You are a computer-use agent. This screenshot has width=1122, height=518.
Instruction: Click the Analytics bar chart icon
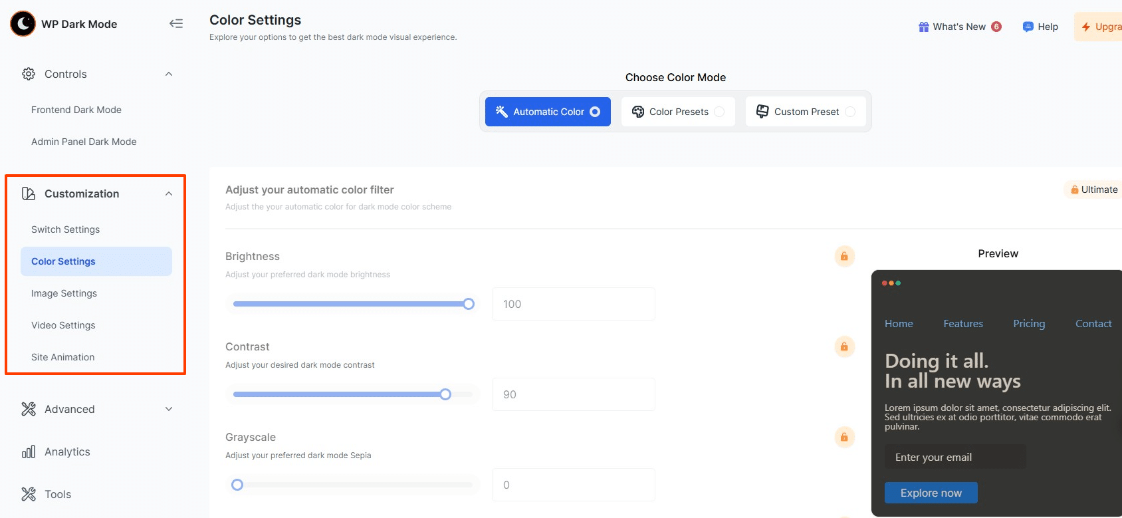click(29, 452)
